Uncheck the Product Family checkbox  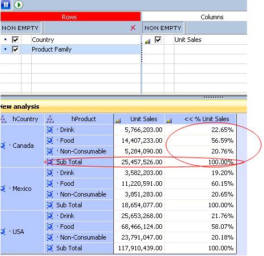(15, 49)
